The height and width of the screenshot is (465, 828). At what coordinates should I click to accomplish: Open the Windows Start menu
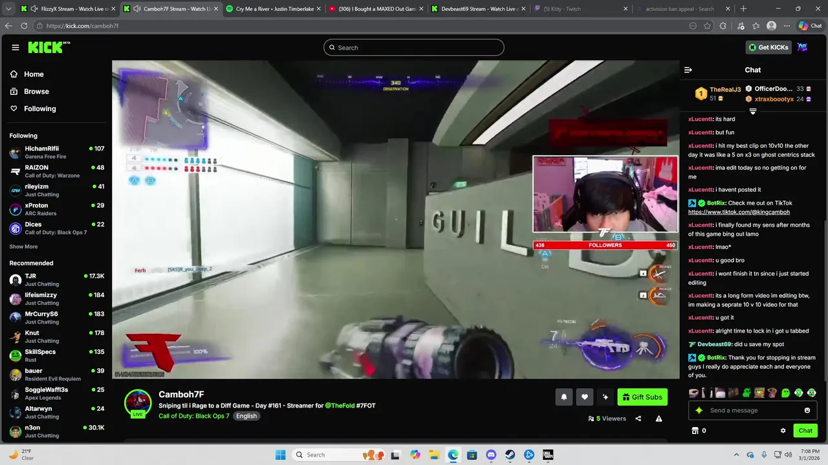[280, 455]
